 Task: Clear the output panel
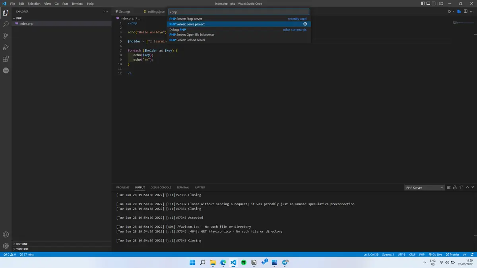coord(448,187)
